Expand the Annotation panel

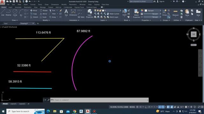(74, 20)
